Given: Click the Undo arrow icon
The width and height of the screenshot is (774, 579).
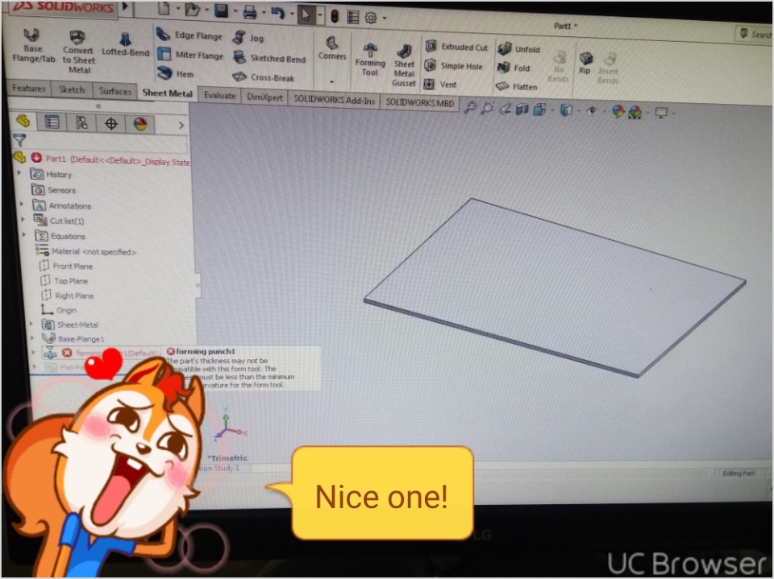Looking at the screenshot, I should 277,13.
